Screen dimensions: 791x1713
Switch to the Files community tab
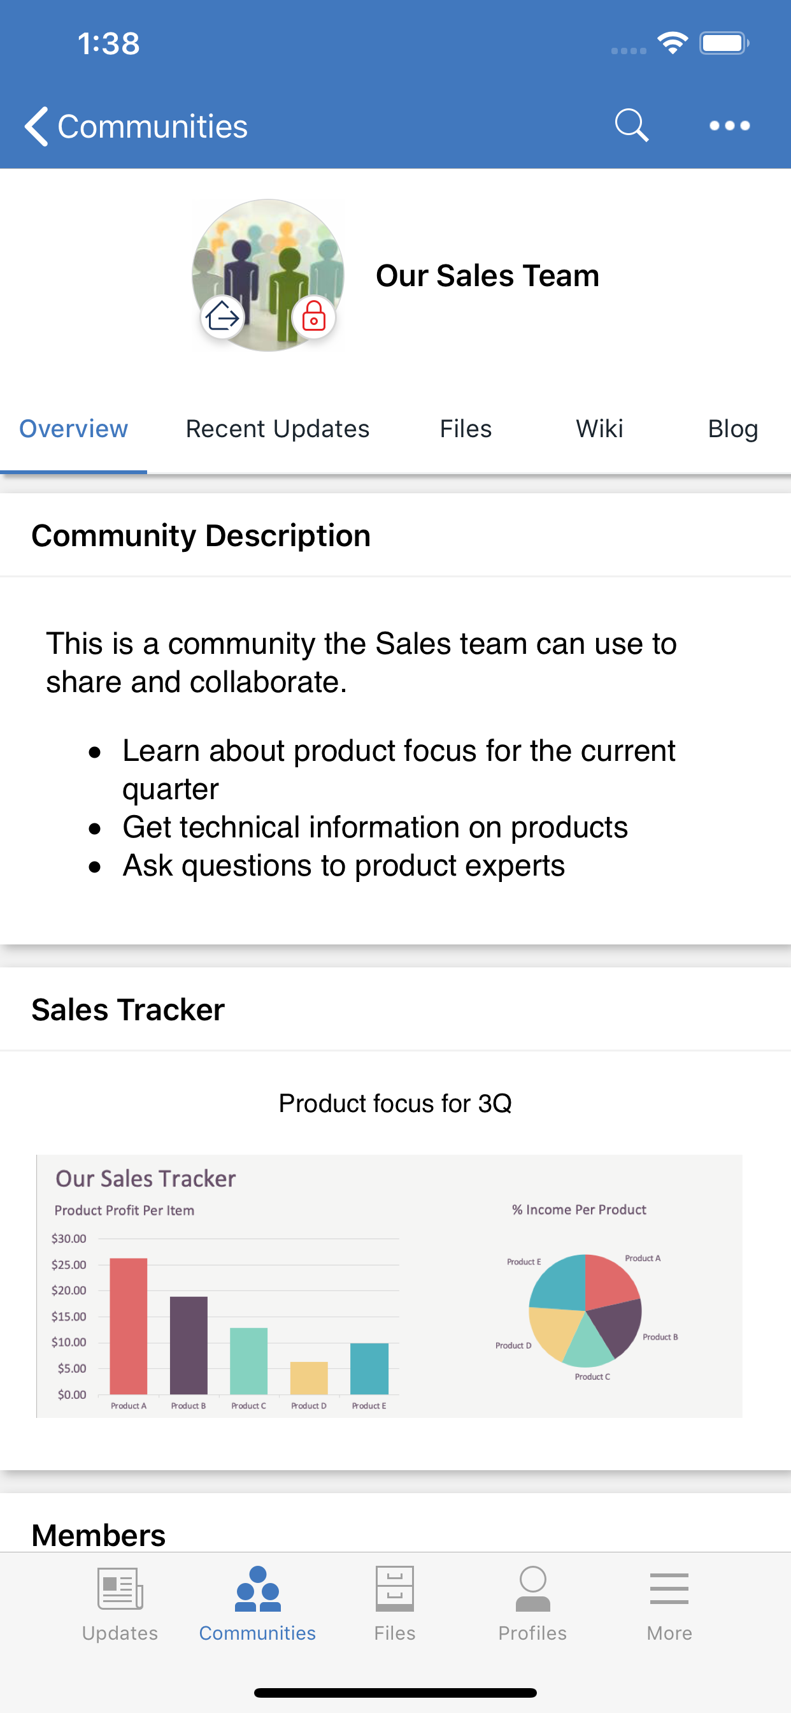coord(466,429)
